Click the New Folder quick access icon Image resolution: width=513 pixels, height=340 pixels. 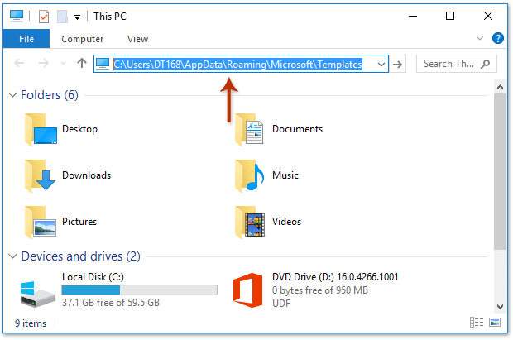[62, 16]
